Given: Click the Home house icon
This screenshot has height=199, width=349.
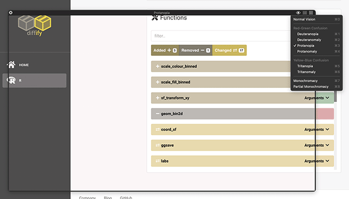Looking at the screenshot, I should point(11,65).
